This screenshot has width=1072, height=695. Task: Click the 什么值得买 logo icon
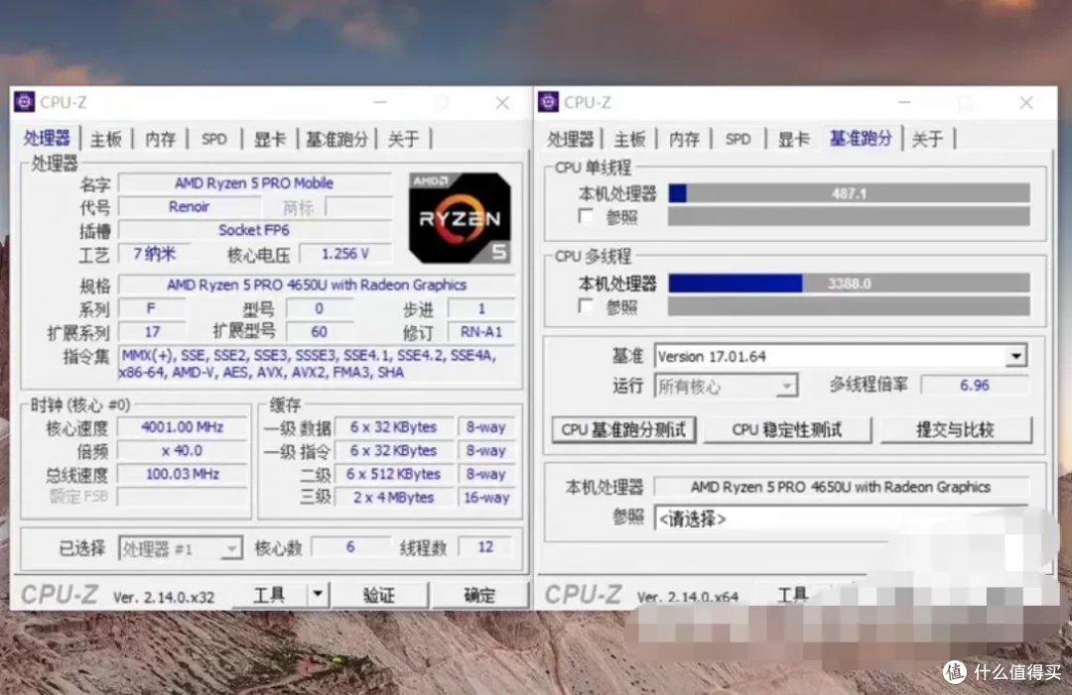pyautogui.click(x=955, y=672)
